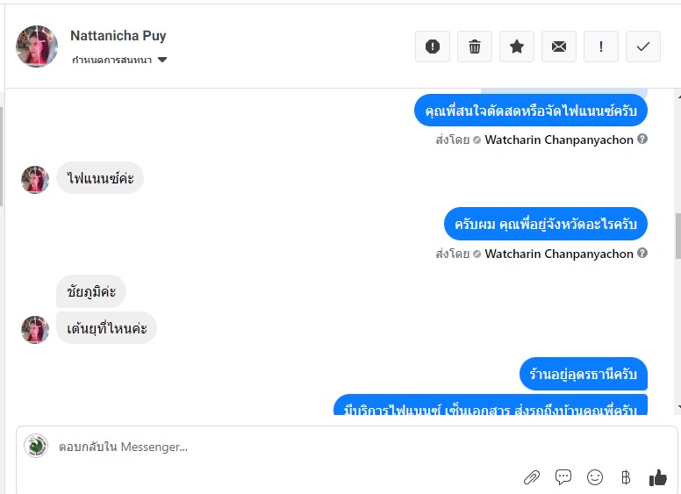Click the Baht payment request icon
This screenshot has width=681, height=494.
click(626, 477)
